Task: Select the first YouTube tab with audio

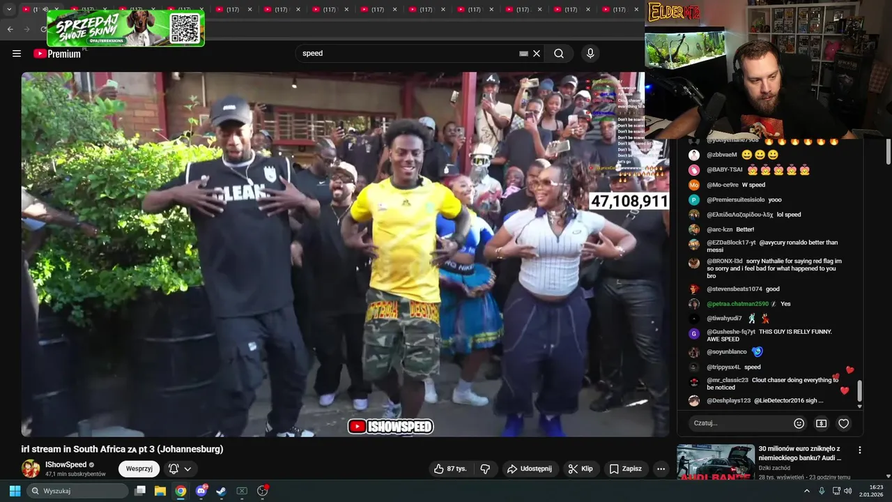Action: coord(40,10)
